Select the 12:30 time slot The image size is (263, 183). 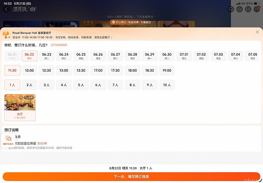[47, 70]
